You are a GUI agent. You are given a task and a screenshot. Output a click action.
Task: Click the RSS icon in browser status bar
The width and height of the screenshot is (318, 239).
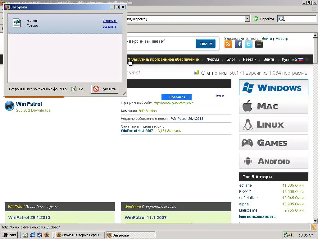[314, 227]
